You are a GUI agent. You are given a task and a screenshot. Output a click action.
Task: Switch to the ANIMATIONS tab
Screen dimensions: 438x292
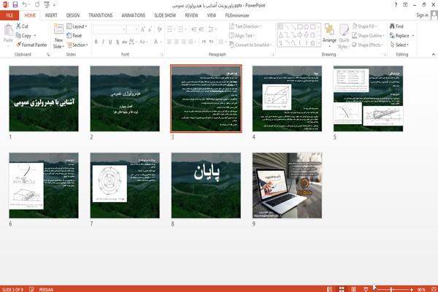pyautogui.click(x=134, y=15)
